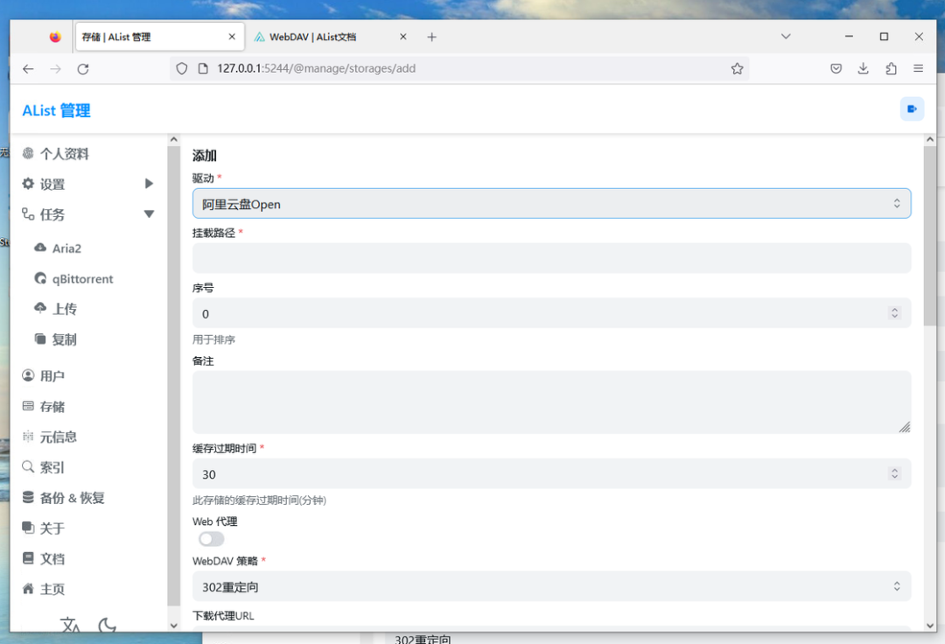The width and height of the screenshot is (945, 644).
Task: Bookmark this page with star icon
Action: click(x=737, y=68)
